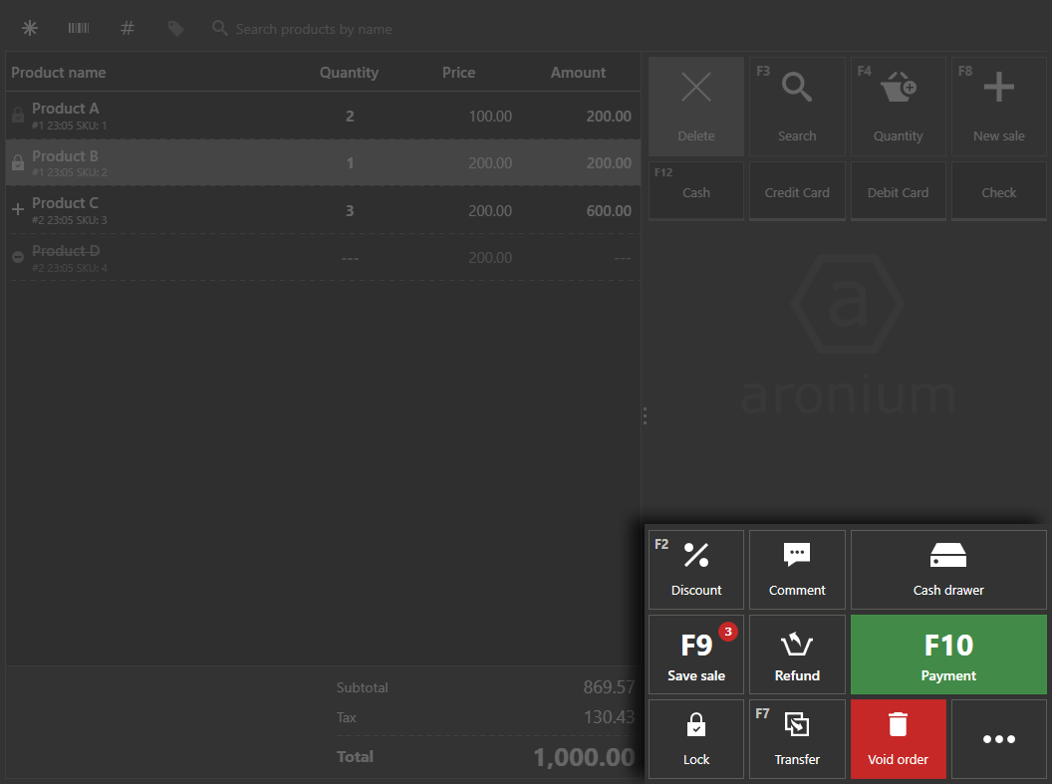Image resolution: width=1052 pixels, height=784 pixels.
Task: Choose Comment from the action menu
Action: click(797, 568)
